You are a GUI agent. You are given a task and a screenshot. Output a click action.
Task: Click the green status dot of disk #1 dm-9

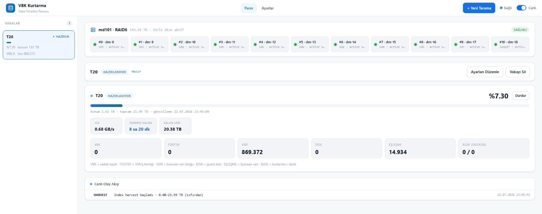tap(135, 45)
